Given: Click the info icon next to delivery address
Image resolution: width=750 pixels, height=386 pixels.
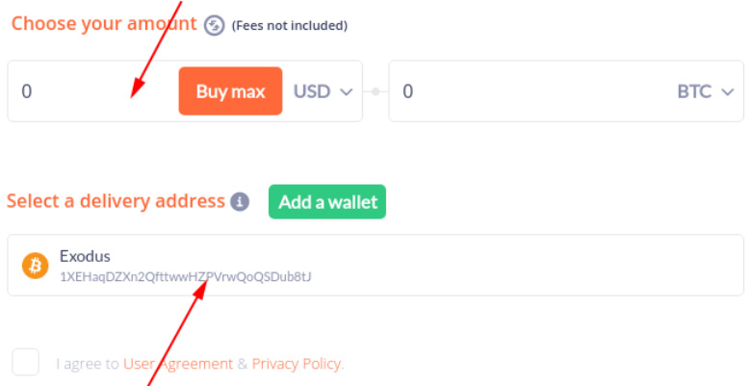Looking at the screenshot, I should (240, 201).
